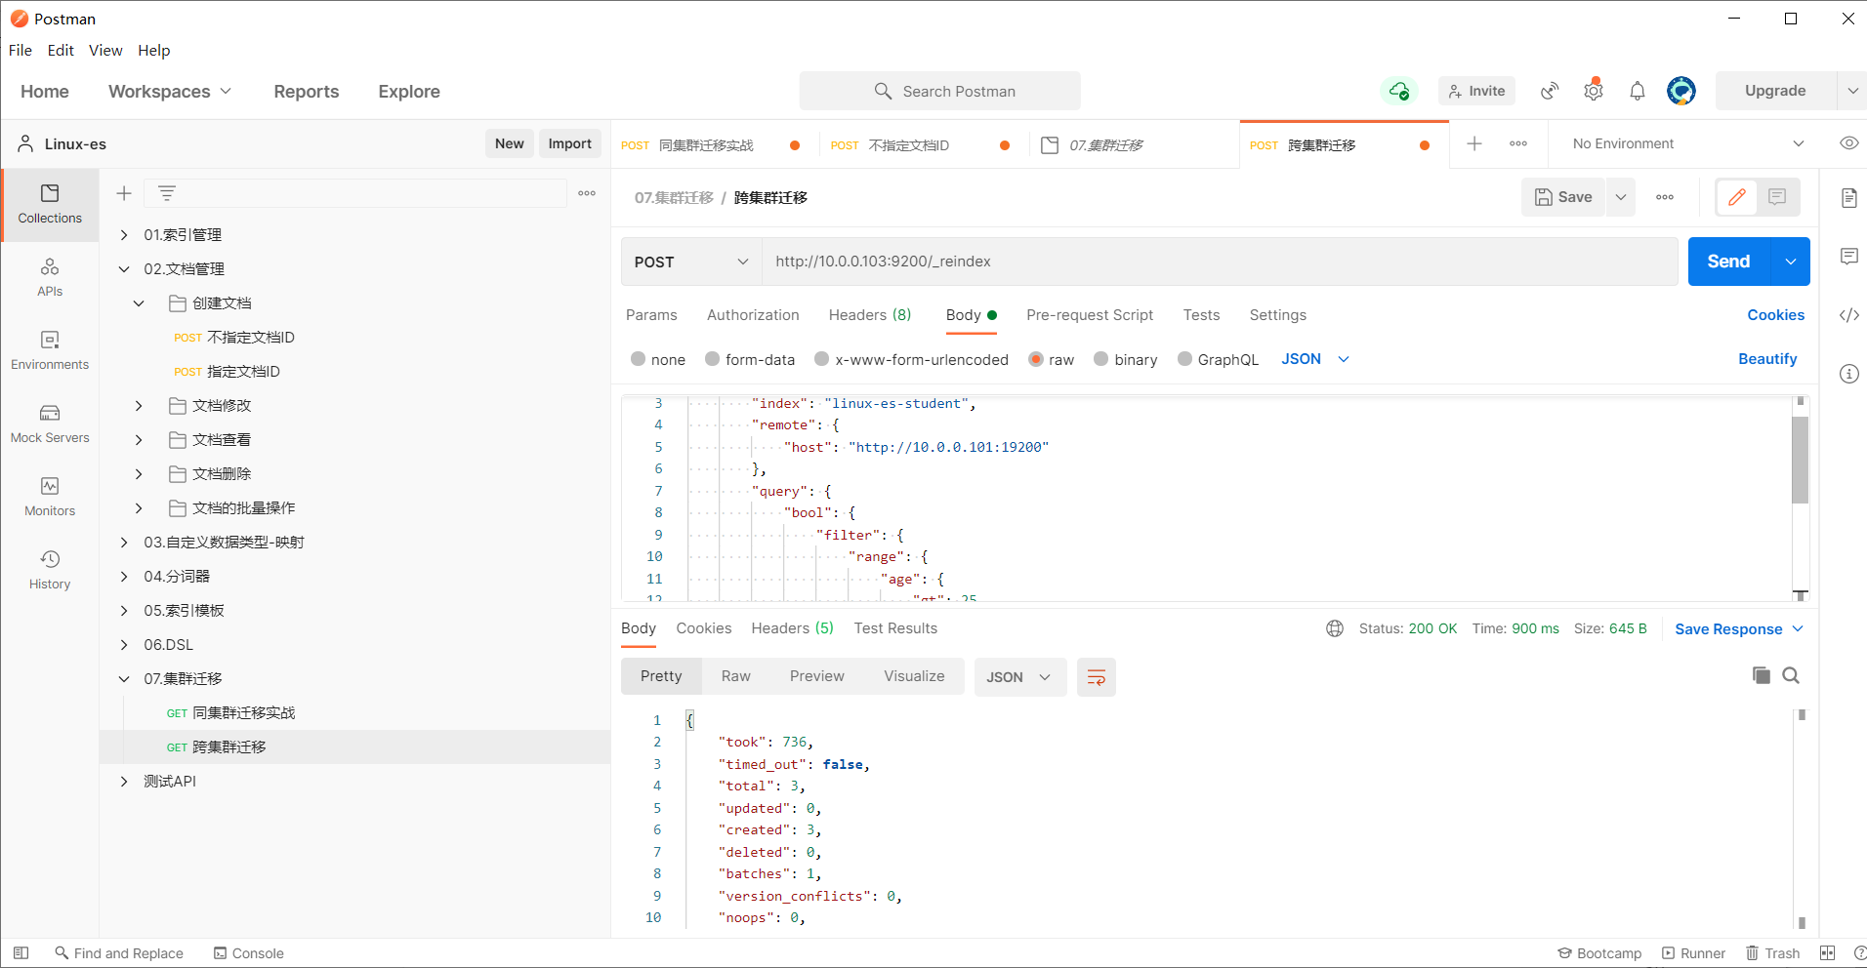Click the request body editor scrollbar
This screenshot has height=968, width=1867.
(x=1800, y=459)
